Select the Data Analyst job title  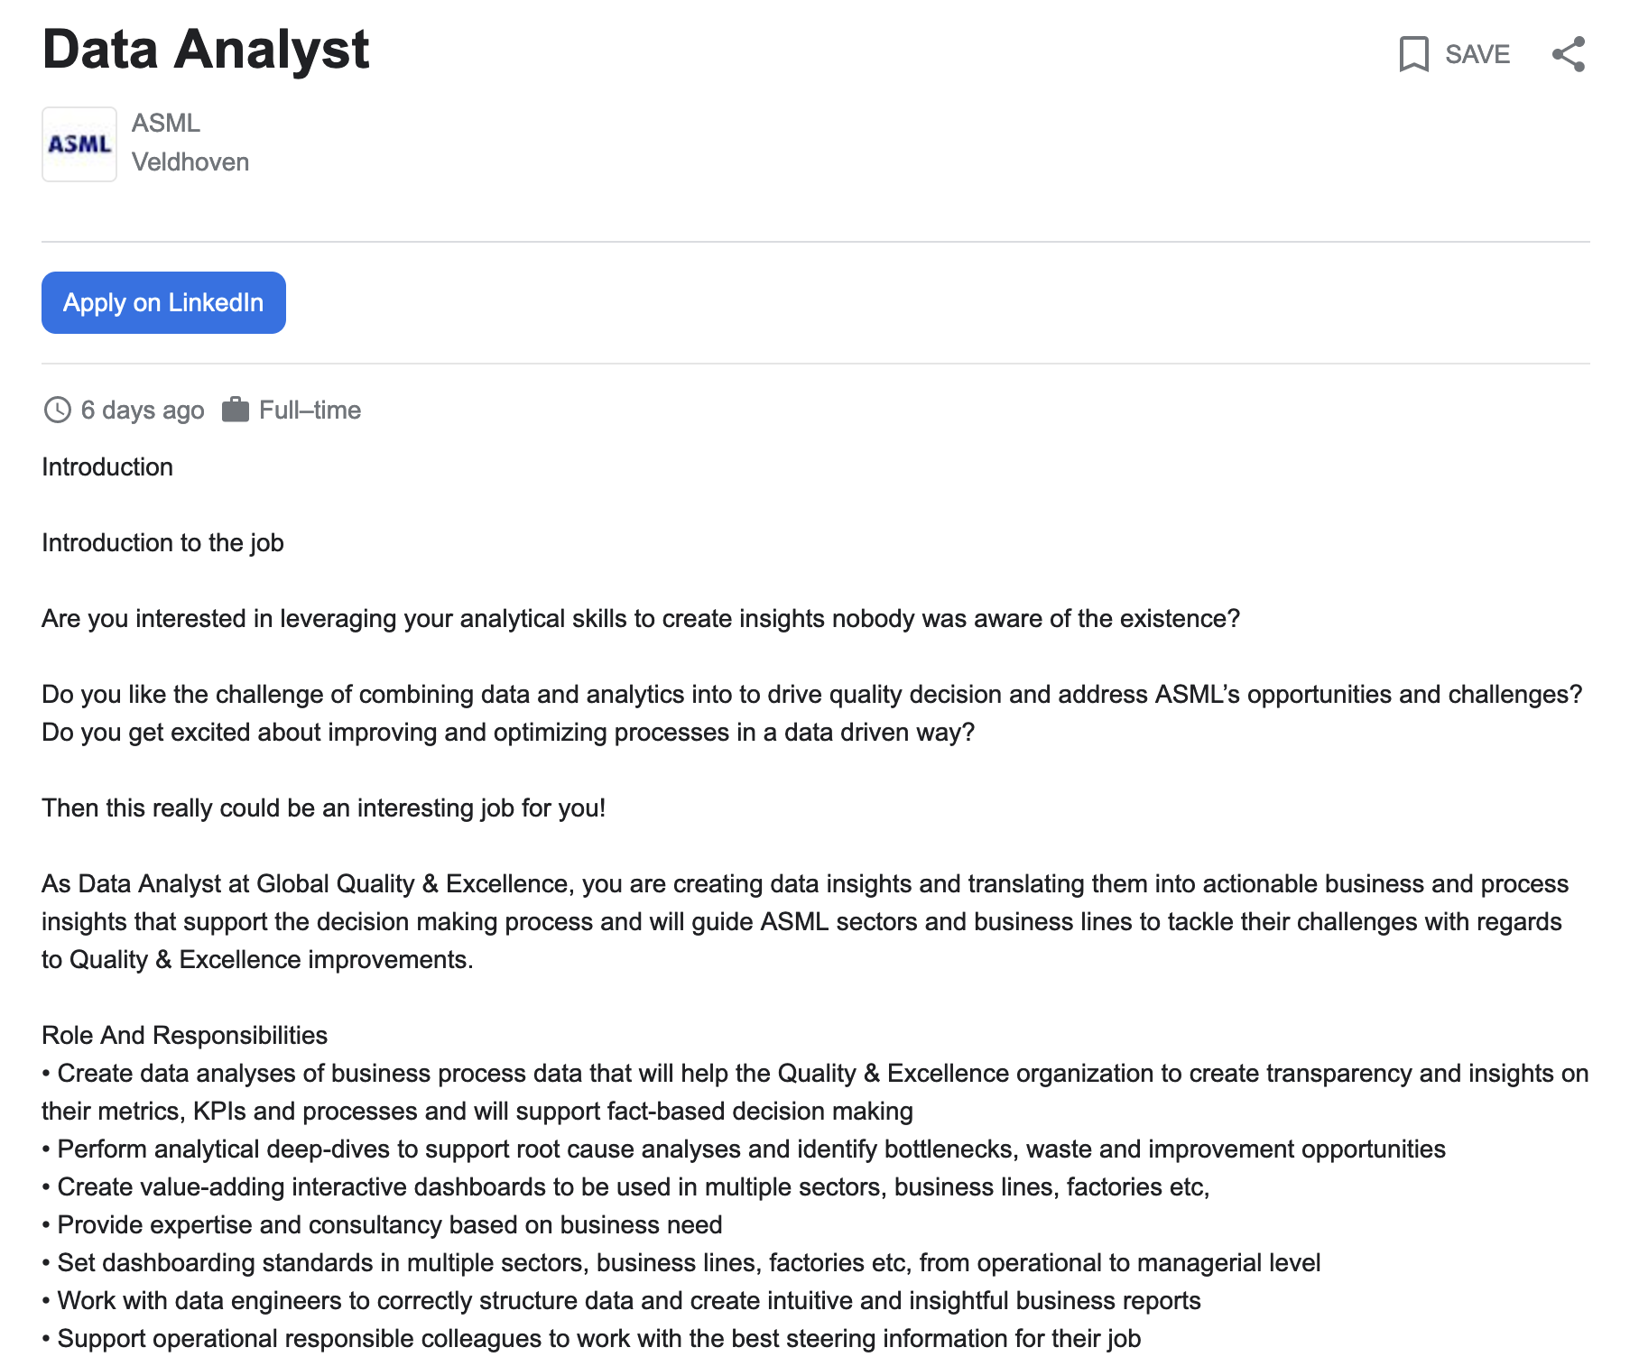point(206,49)
